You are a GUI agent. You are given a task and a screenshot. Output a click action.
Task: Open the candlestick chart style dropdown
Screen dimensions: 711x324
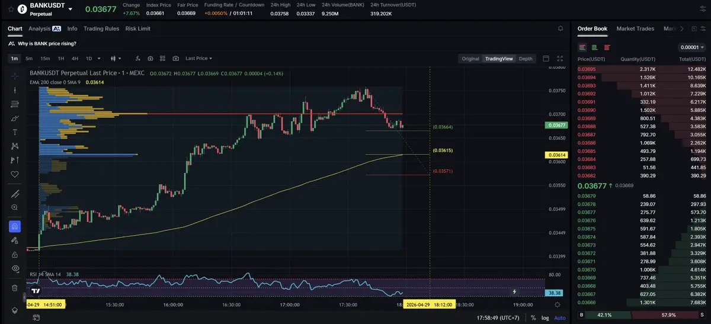(116, 59)
